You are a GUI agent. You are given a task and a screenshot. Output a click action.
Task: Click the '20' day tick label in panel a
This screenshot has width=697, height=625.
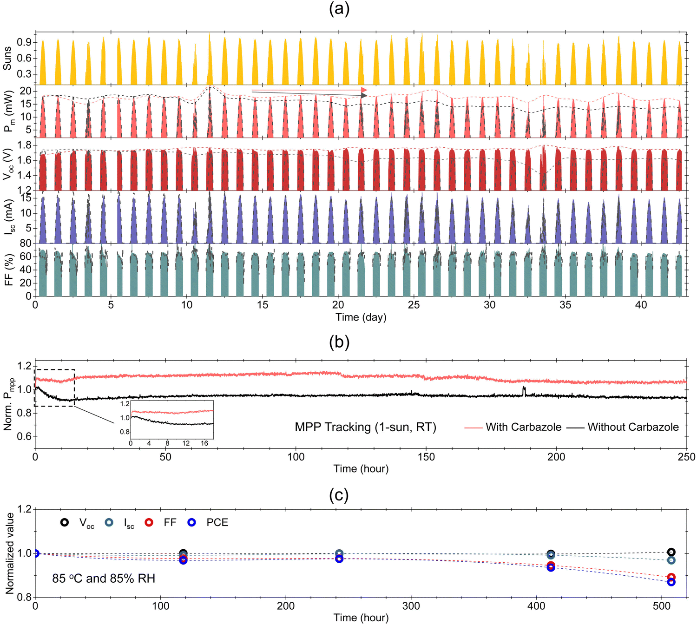338,305
